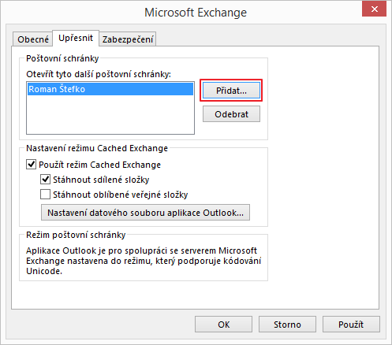Close the Microsoft Exchange dialog
Viewport: 392px width, 345px height.
[x=374, y=9]
